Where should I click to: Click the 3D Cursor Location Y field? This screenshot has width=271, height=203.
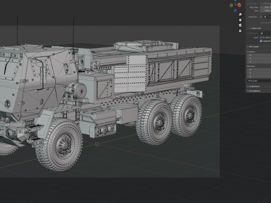tap(259, 59)
